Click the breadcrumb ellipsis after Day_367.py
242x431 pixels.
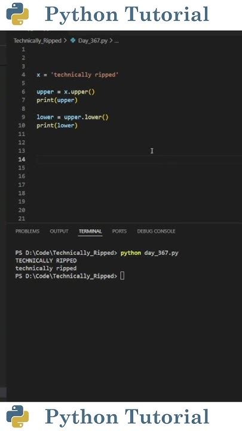[x=117, y=41]
